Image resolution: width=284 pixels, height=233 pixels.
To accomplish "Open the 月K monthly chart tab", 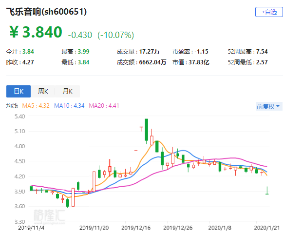I will coord(67,91).
